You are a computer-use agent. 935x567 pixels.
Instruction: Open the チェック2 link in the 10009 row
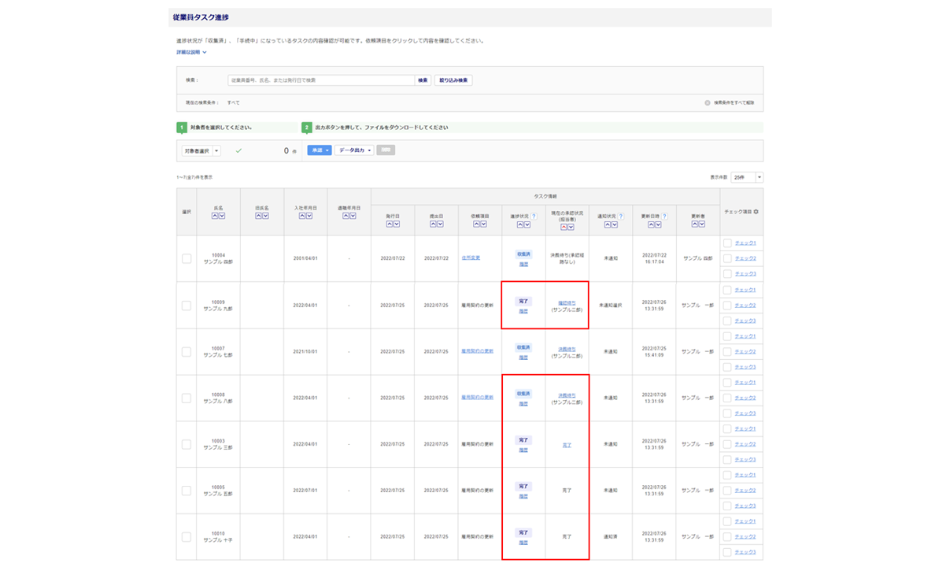click(x=745, y=306)
